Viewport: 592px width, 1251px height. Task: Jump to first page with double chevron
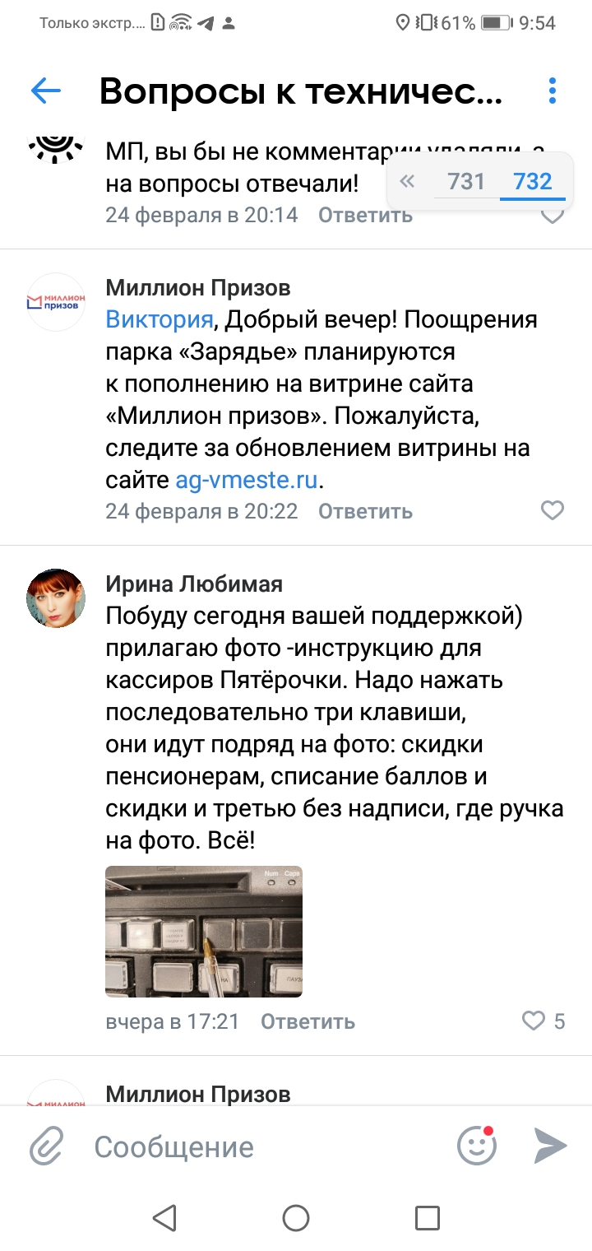(x=407, y=181)
